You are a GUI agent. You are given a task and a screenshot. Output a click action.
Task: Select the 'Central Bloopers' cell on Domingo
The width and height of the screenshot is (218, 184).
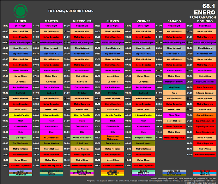[x=205, y=115]
